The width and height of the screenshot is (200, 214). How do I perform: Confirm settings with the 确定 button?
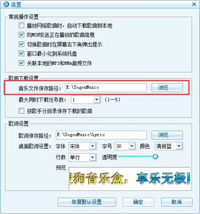point(138,202)
